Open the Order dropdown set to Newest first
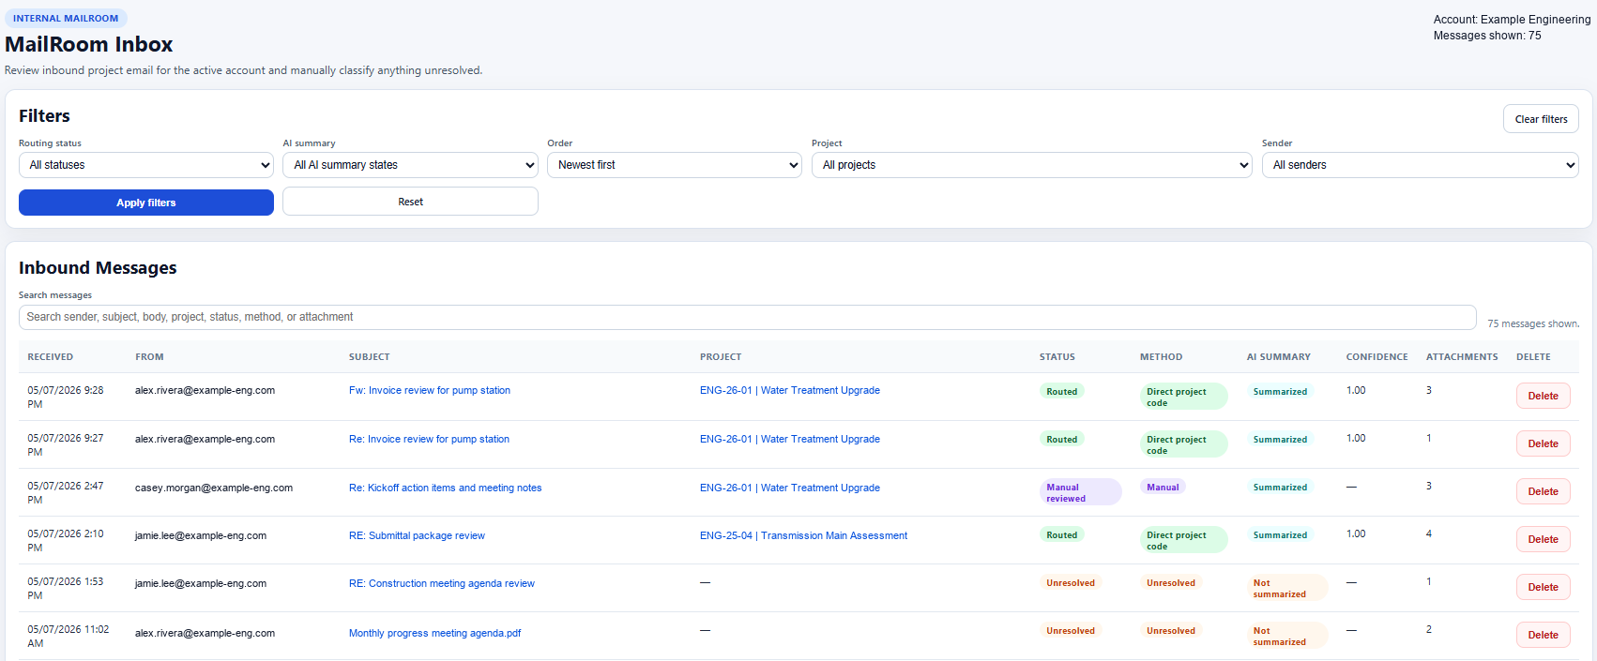Viewport: 1597px width, 661px height. click(x=675, y=165)
